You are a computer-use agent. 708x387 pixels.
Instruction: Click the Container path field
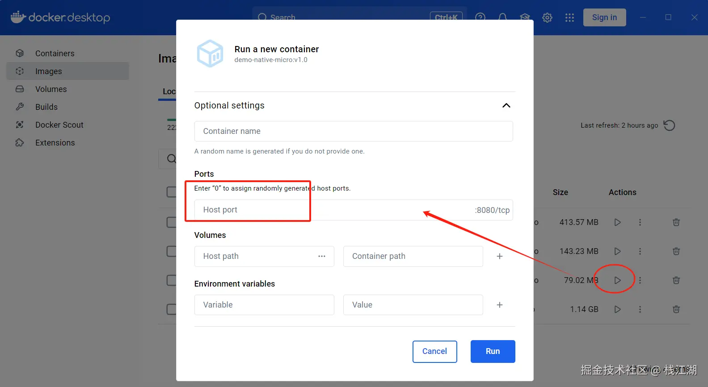[413, 256]
